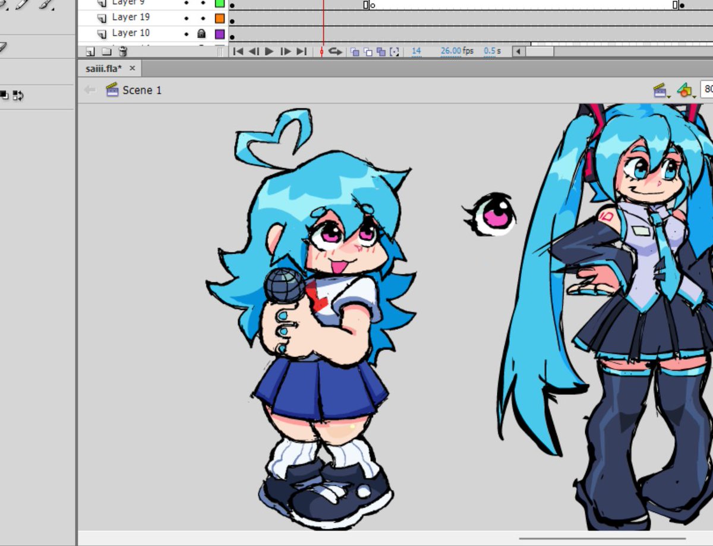
Task: Open the Edit Symbols dropdown
Action: [x=686, y=90]
